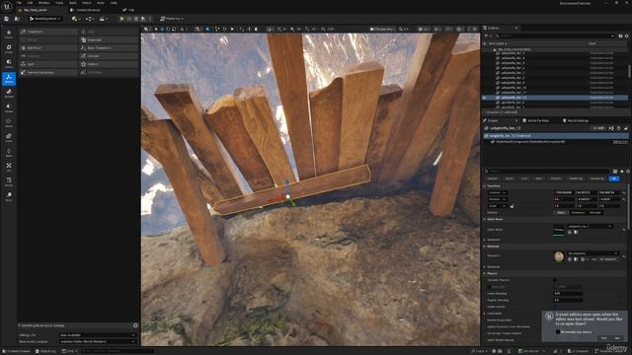Image resolution: width=632 pixels, height=355 pixels.
Task: Activate the Split modeling tool
Action: [48, 64]
